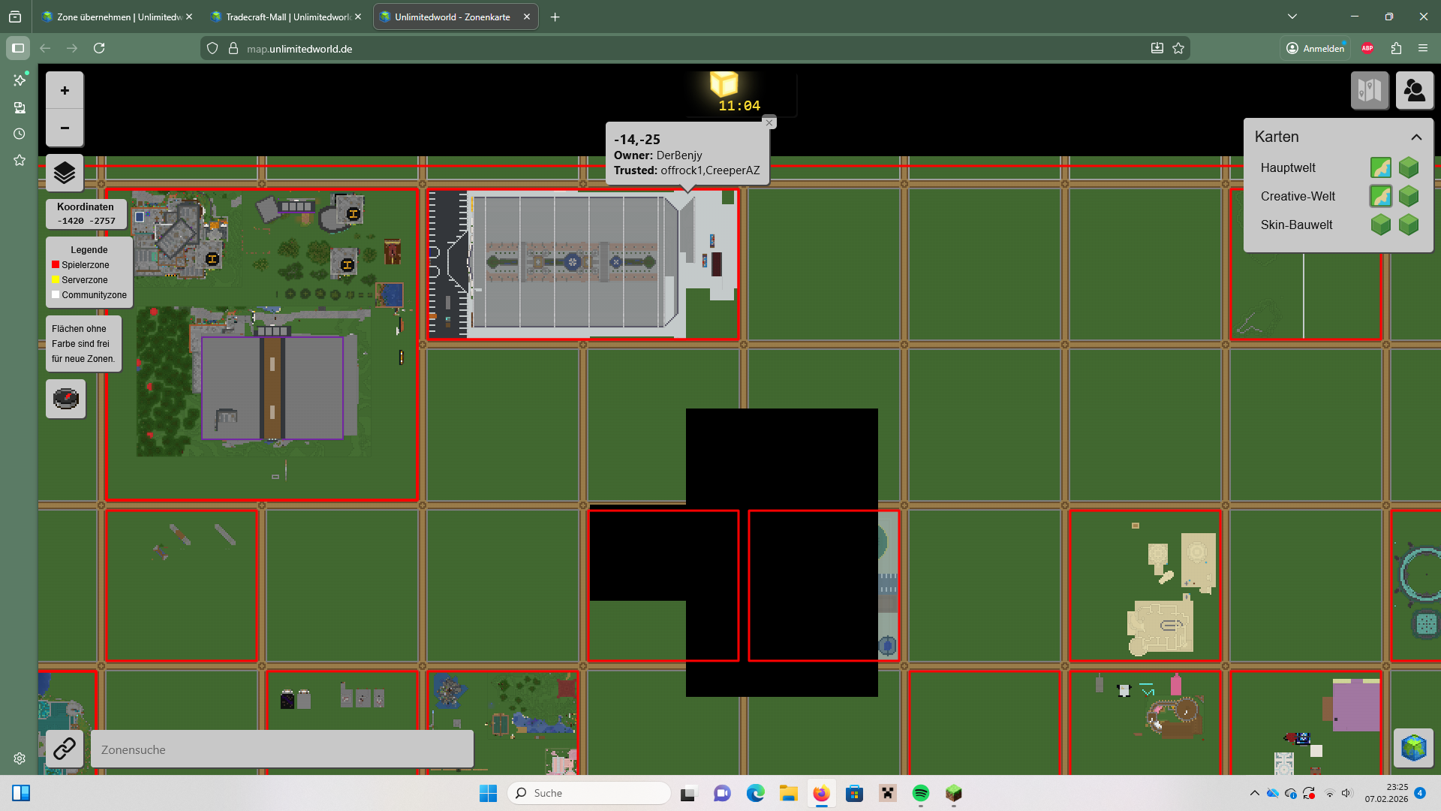1441x811 pixels.
Task: Zoom in with the plus button
Action: click(65, 91)
